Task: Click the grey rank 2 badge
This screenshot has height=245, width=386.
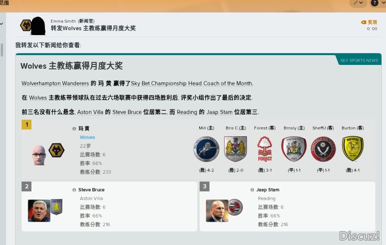Action: pyautogui.click(x=27, y=186)
